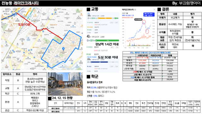Click the gray chart tooltip pill
The height and width of the screenshot is (114, 202).
138,20
